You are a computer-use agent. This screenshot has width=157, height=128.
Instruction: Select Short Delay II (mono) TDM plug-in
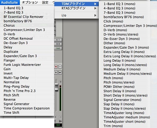click(120, 91)
